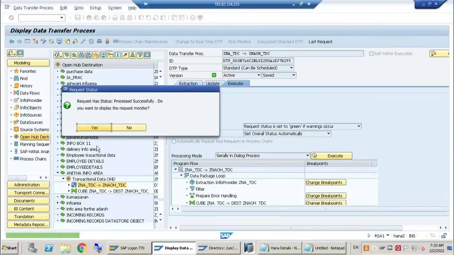This screenshot has width=454, height=255.
Task: Switch to the Extraction tab
Action: coord(188,84)
